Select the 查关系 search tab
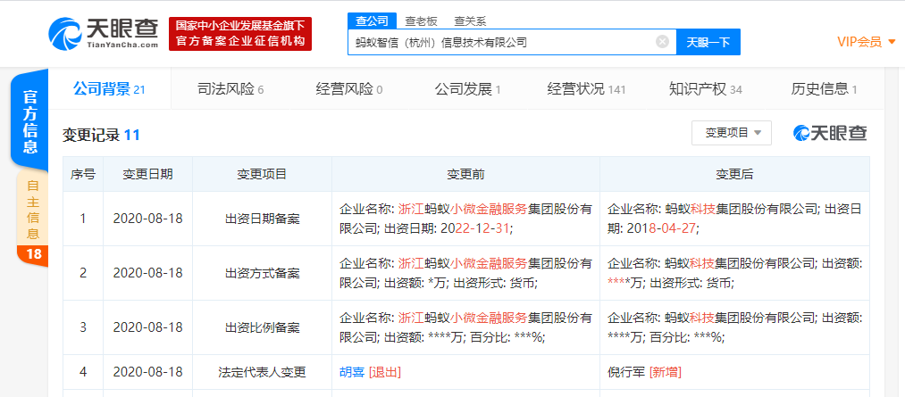The width and height of the screenshot is (905, 397). pos(470,21)
